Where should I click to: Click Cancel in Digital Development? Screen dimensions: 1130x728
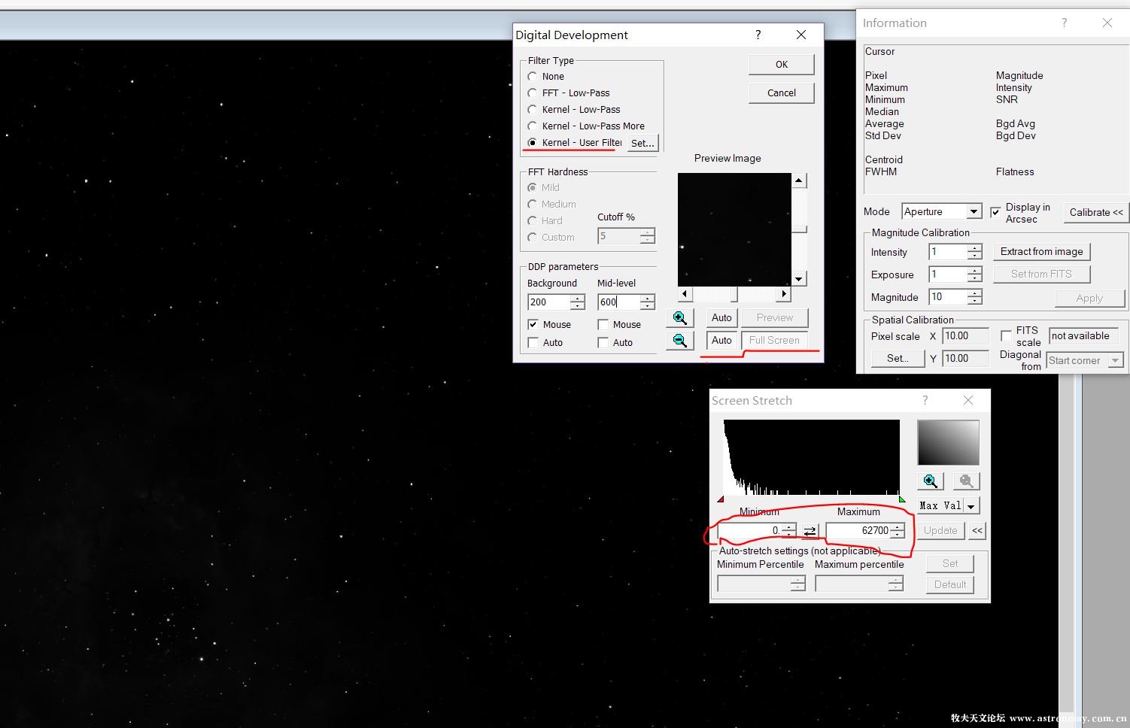click(782, 93)
